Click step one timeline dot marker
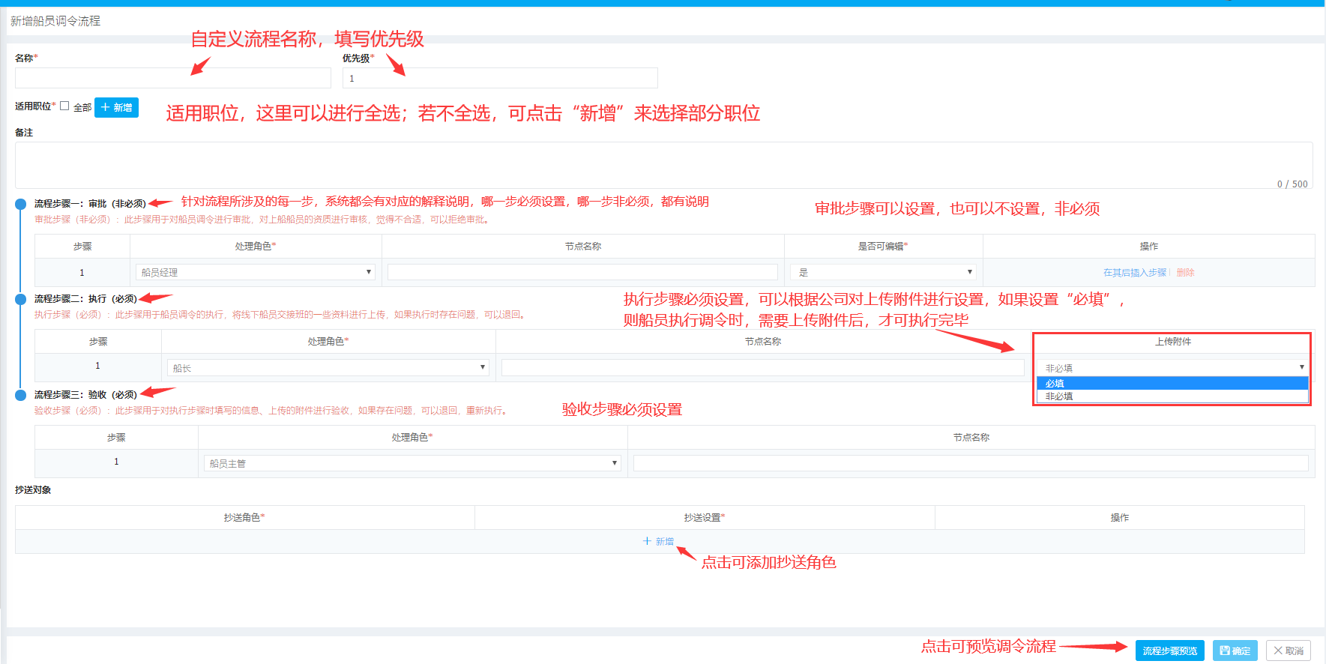Screen dimensions: 1326x664 [21, 204]
